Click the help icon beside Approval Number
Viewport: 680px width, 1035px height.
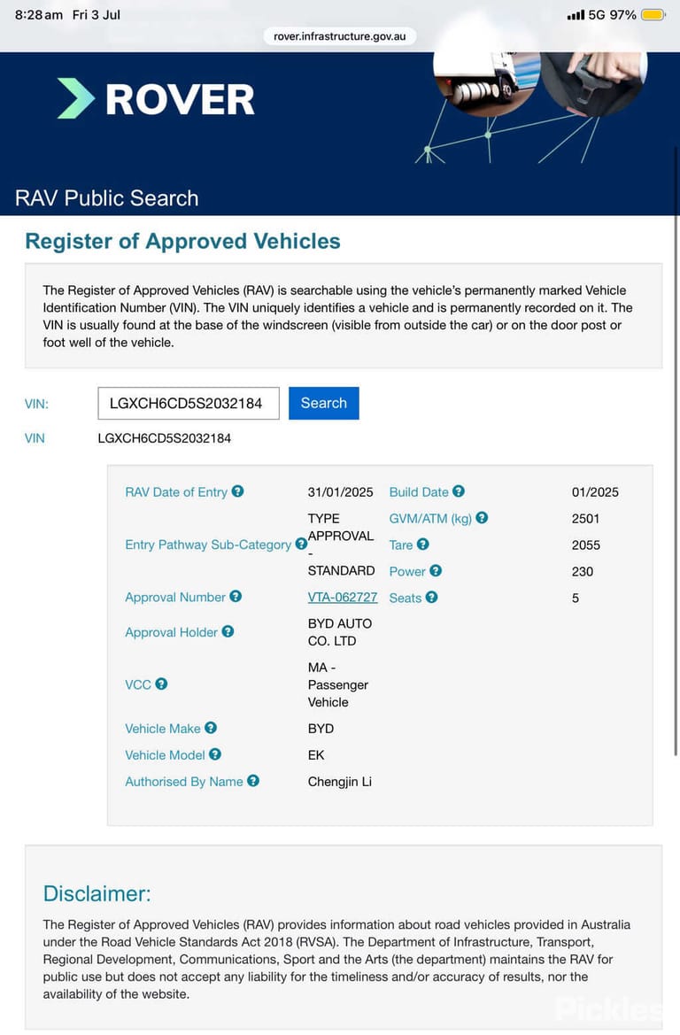coord(236,596)
